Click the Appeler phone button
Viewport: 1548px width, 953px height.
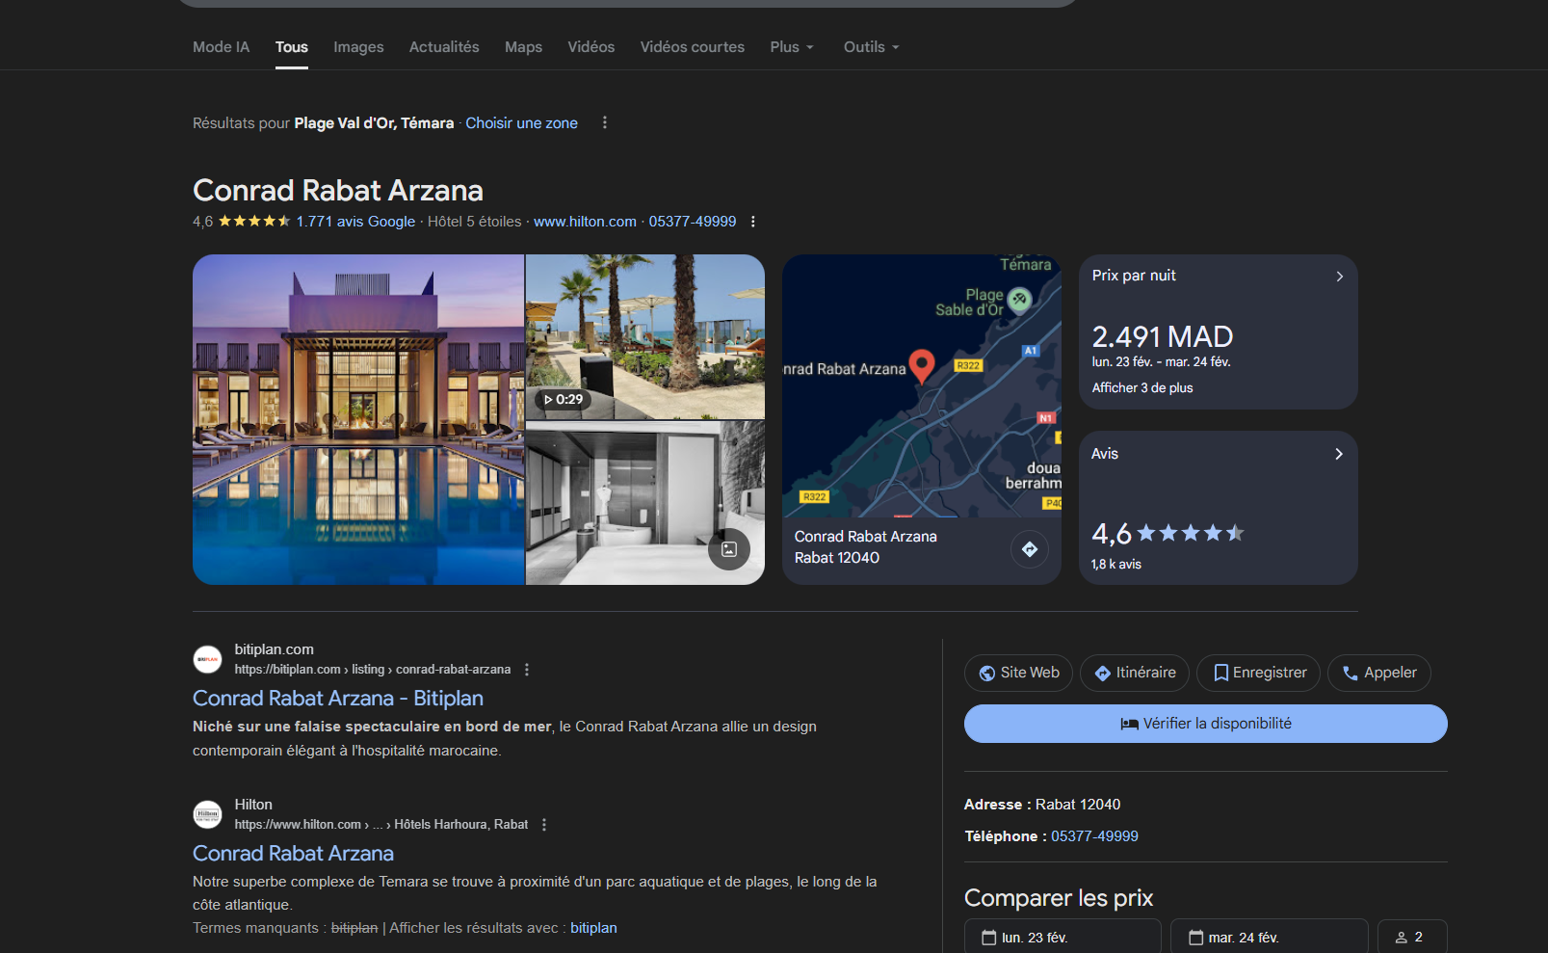(1378, 673)
